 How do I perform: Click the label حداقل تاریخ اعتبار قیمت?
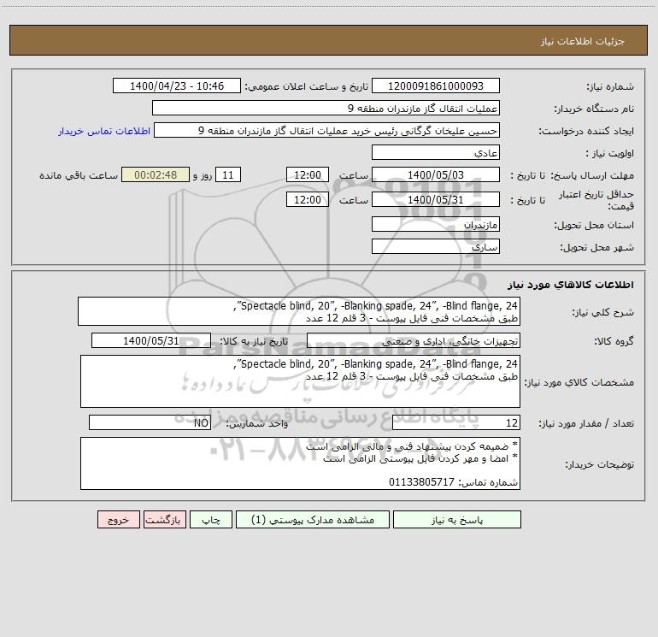click(596, 200)
